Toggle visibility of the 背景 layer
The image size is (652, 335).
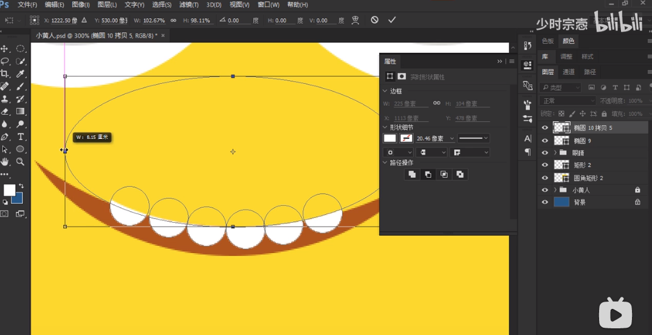tap(544, 202)
